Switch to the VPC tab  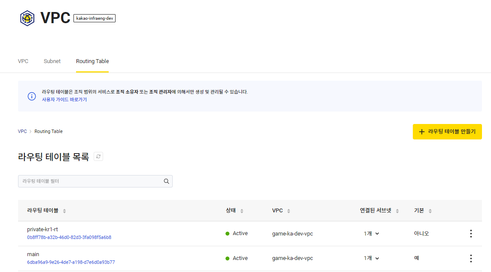[23, 61]
